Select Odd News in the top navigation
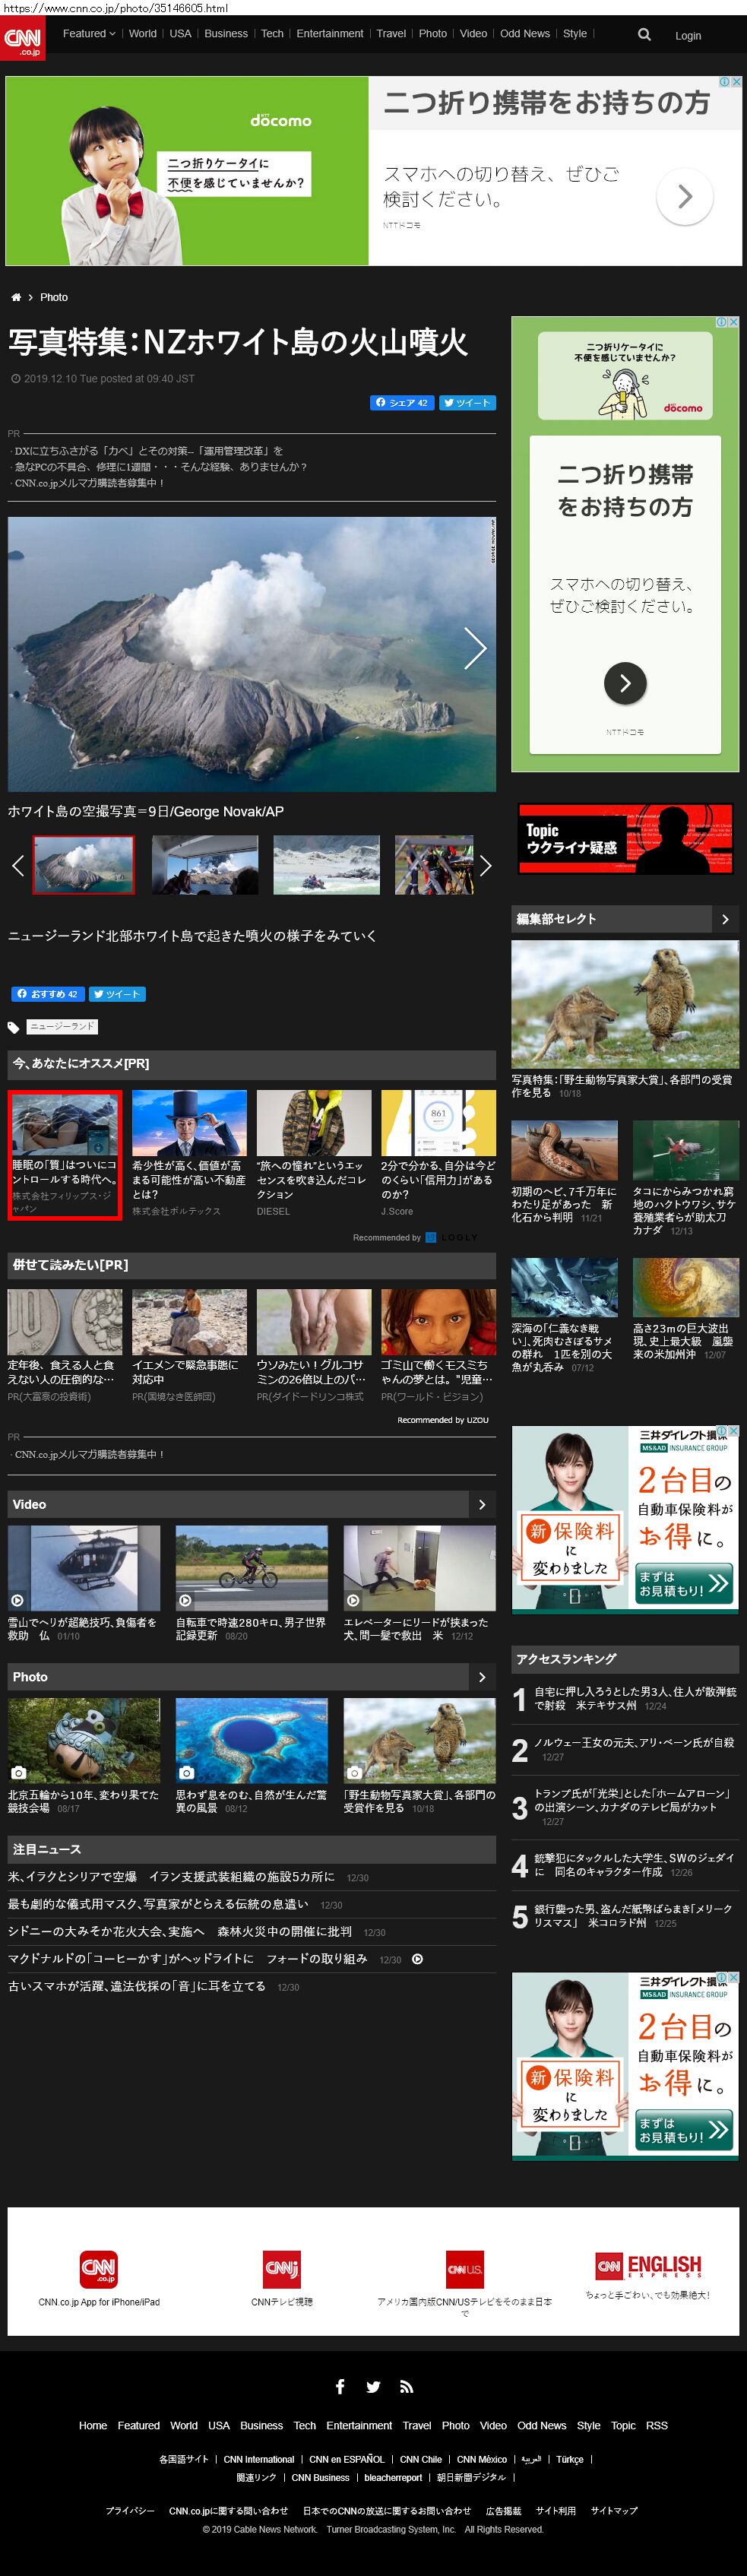Viewport: 747px width, 2576px height. click(x=524, y=34)
